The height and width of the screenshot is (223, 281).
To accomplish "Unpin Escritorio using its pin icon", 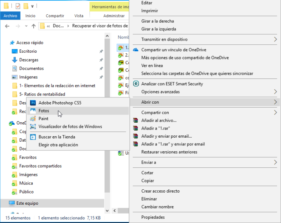I will coord(101,51).
